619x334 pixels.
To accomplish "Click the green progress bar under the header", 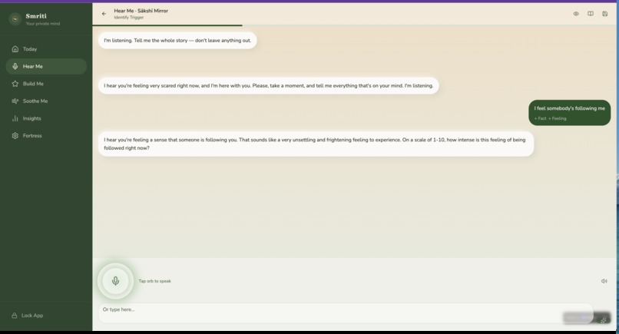I will tap(167, 25).
